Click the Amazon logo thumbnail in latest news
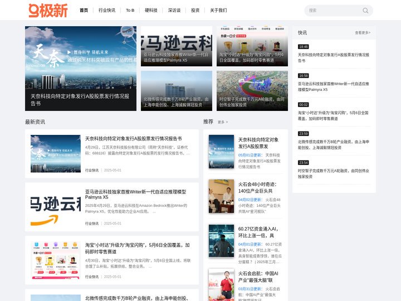Image resolution: width=401 pixels, height=301 pixels. coord(56,207)
